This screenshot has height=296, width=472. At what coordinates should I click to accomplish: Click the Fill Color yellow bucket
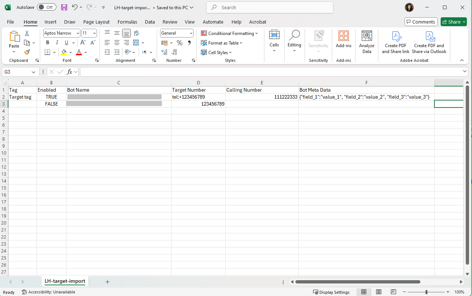tap(64, 52)
